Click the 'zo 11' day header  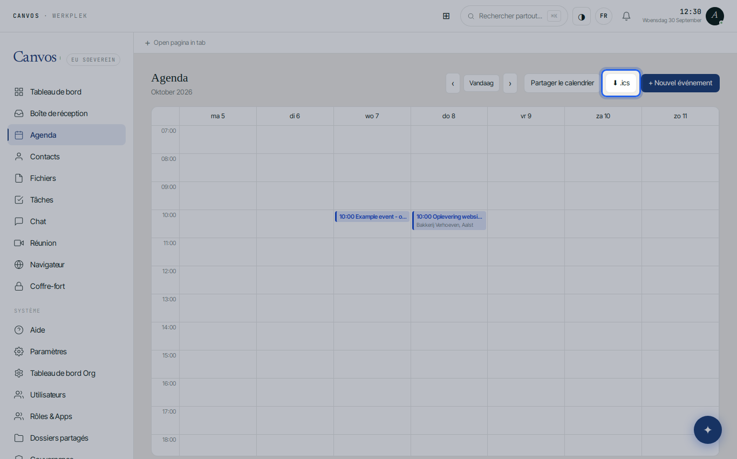coord(680,116)
